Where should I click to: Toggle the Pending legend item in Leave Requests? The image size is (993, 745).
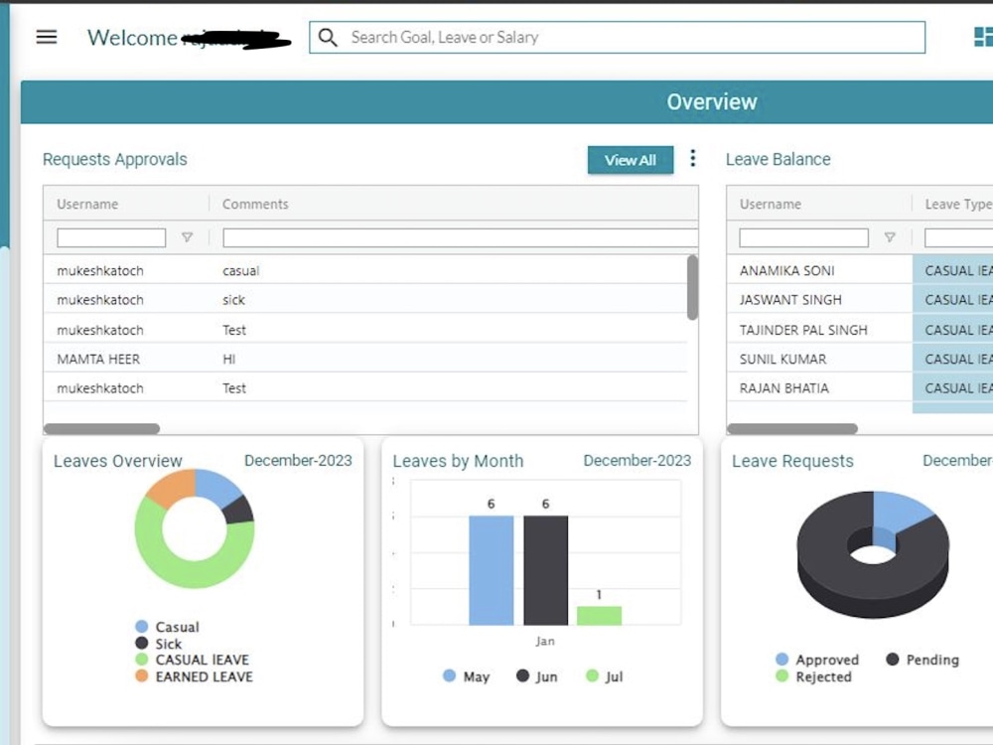click(x=922, y=660)
